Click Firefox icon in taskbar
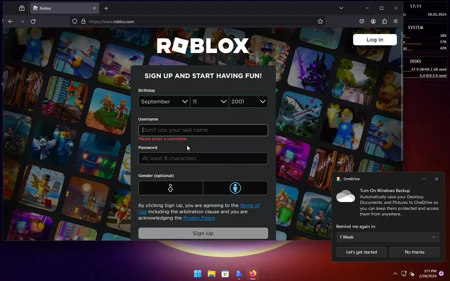Image resolution: width=450 pixels, height=281 pixels. (253, 274)
